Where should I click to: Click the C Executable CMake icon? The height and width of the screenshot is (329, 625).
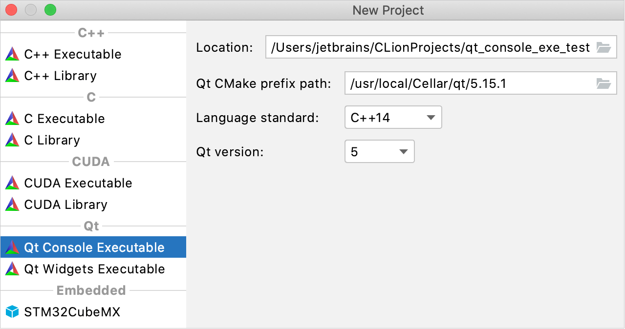[12, 118]
